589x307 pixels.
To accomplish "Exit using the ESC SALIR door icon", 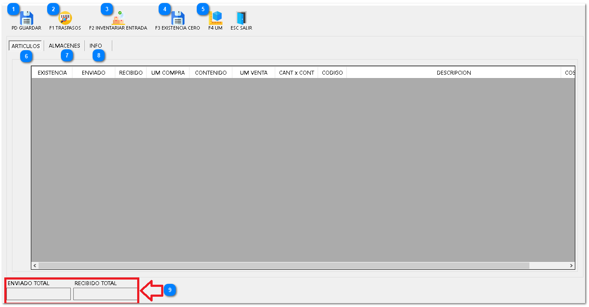I will (x=241, y=18).
